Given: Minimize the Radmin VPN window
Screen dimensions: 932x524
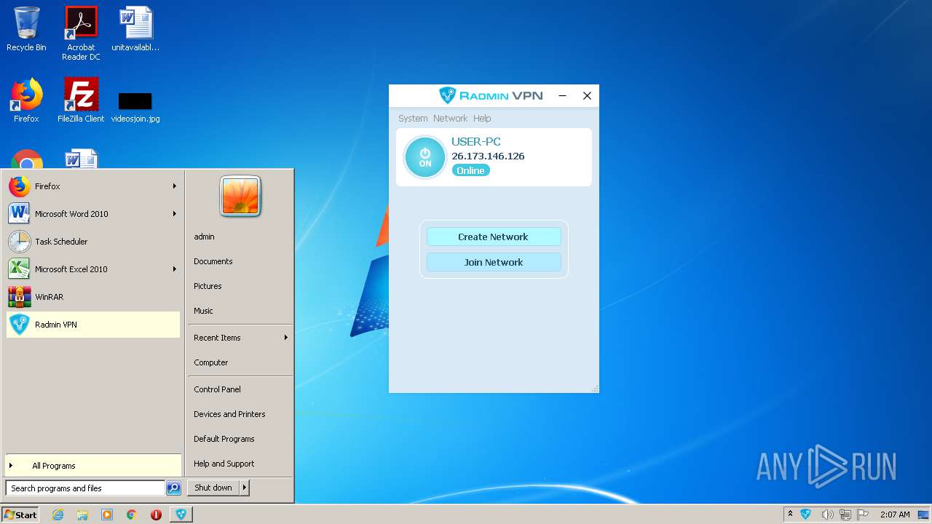Looking at the screenshot, I should pos(562,95).
